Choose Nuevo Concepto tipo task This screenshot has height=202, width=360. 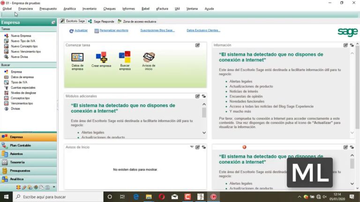click(x=24, y=46)
